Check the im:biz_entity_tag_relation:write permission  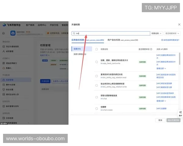pyautogui.click(x=96, y=85)
